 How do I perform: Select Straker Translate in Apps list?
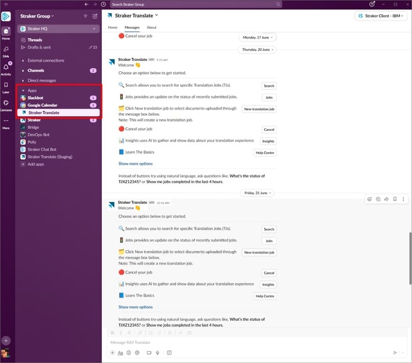[58, 113]
